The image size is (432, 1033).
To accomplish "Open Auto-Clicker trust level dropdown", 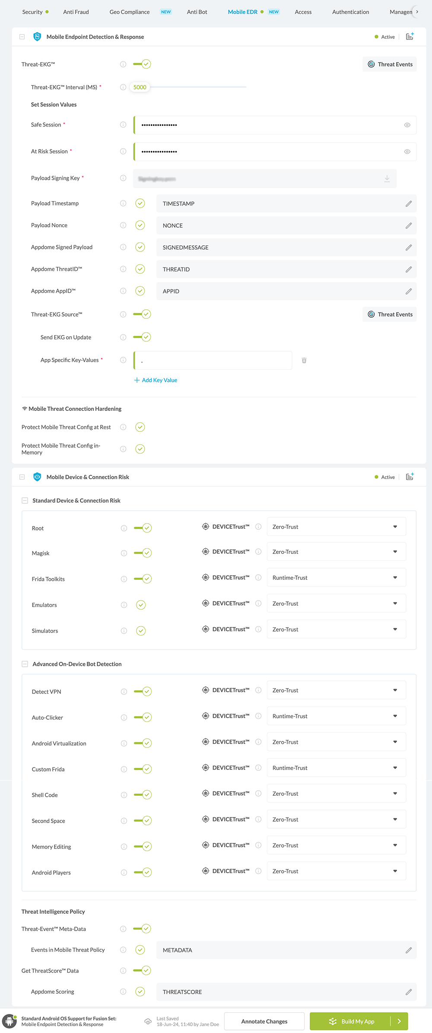I will click(x=336, y=716).
